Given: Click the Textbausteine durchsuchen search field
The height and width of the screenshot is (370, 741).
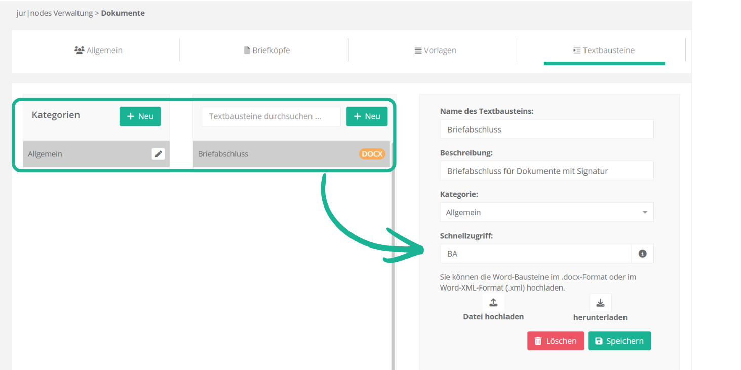Looking at the screenshot, I should pyautogui.click(x=271, y=116).
